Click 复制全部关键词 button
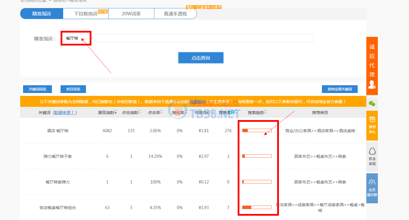409x220 pixels. click(x=339, y=89)
